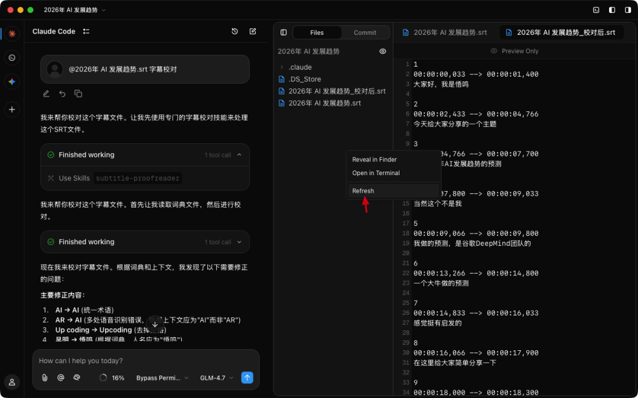Screen dimensions: 638x398
Task: Select the Gemini colorful star icon
Action: point(12,81)
